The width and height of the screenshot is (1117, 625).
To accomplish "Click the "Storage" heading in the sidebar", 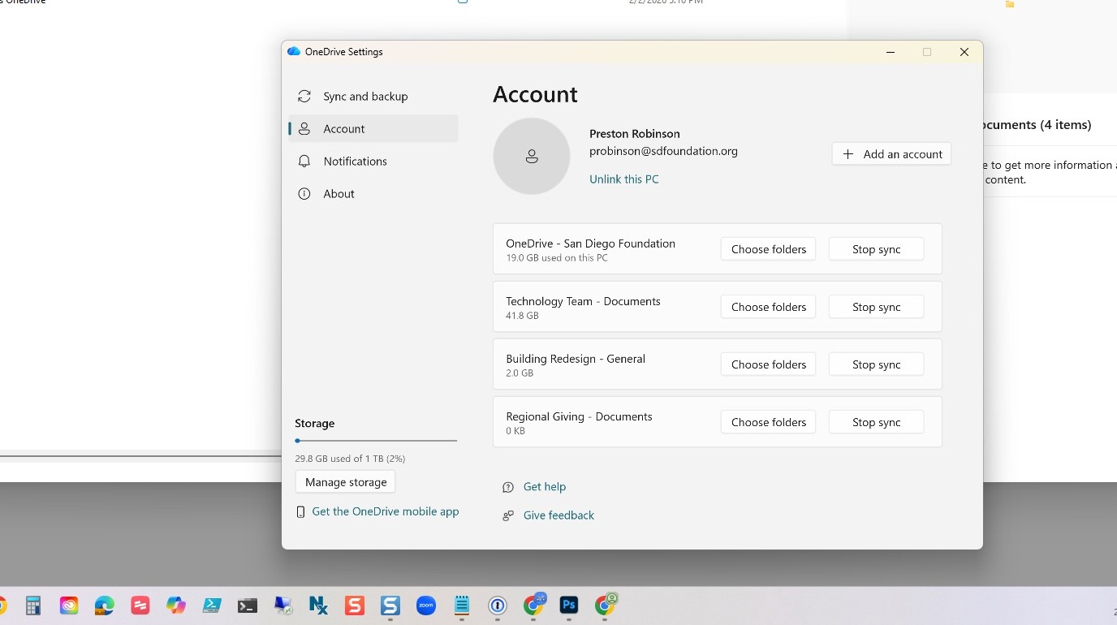I will point(315,424).
